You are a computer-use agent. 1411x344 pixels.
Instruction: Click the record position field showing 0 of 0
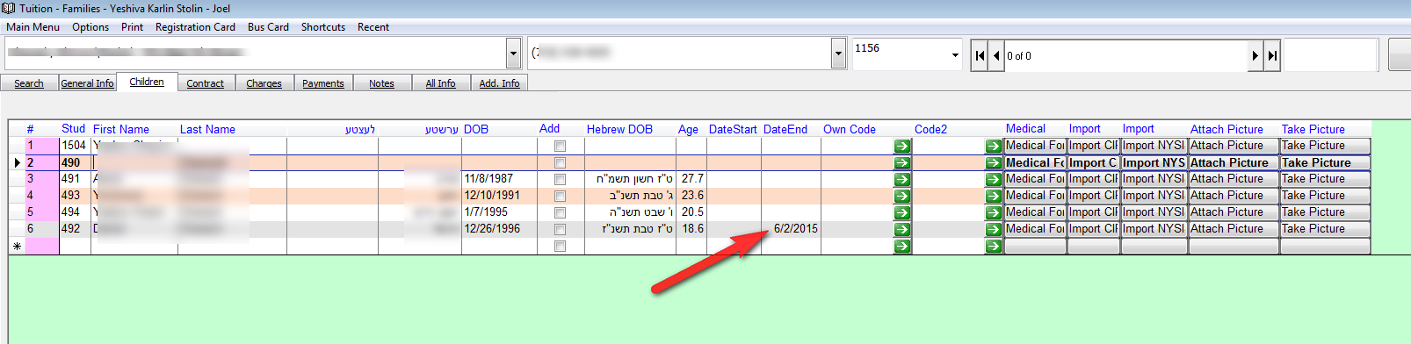(x=1126, y=55)
